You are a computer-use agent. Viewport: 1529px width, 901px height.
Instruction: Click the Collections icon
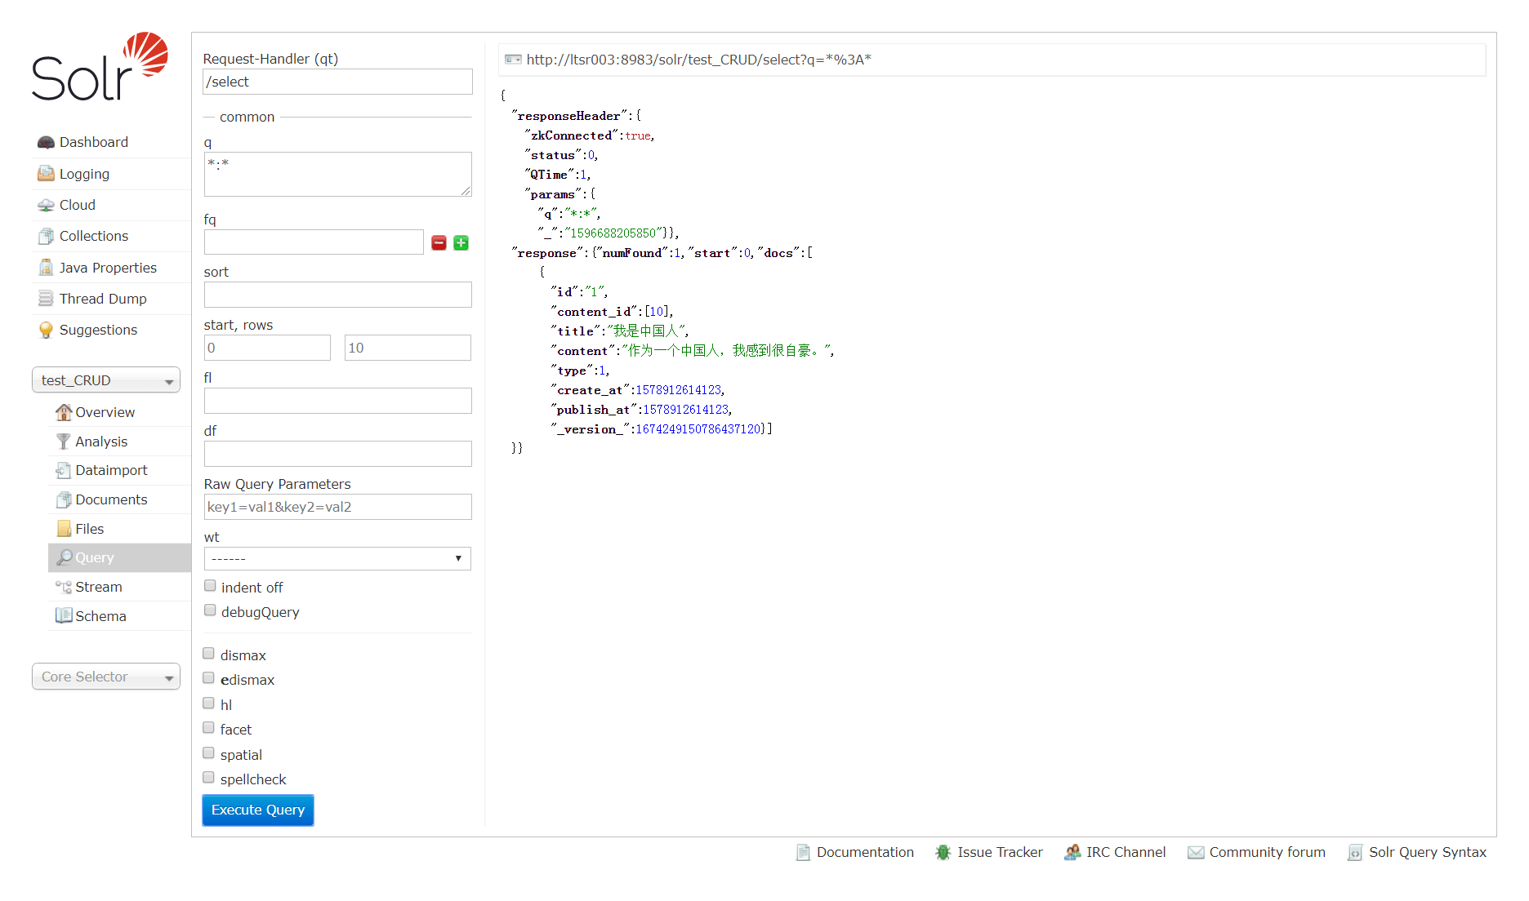[x=46, y=237]
